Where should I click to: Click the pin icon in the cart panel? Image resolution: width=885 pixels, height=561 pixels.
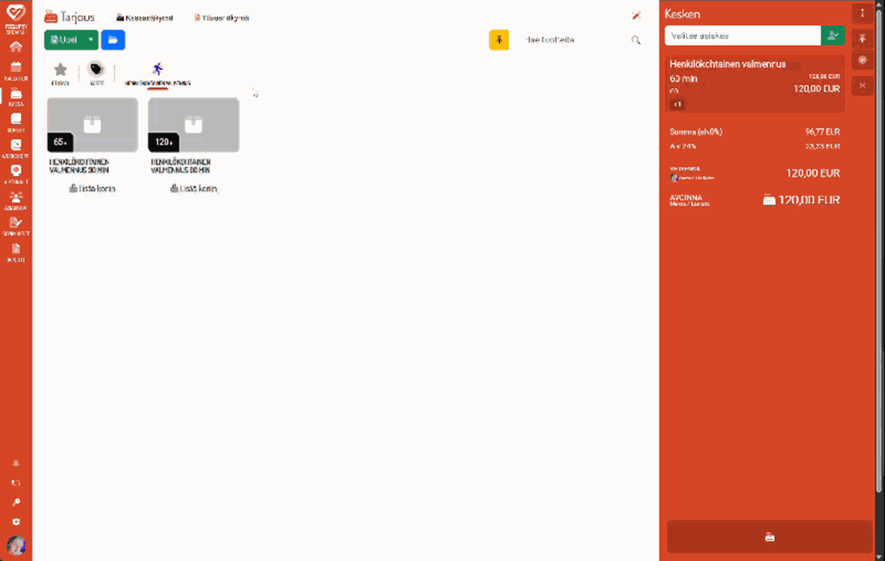tap(862, 39)
